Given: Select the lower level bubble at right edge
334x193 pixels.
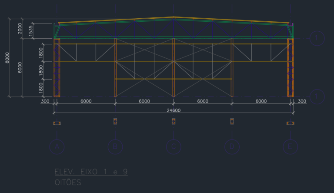Looking at the screenshot, I should point(317,96).
